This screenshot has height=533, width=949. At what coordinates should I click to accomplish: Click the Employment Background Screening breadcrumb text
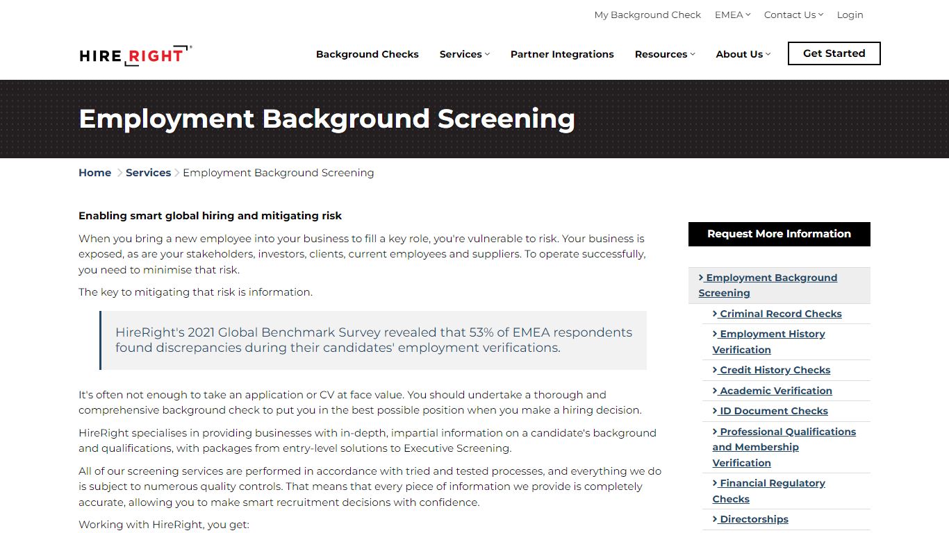click(x=279, y=173)
